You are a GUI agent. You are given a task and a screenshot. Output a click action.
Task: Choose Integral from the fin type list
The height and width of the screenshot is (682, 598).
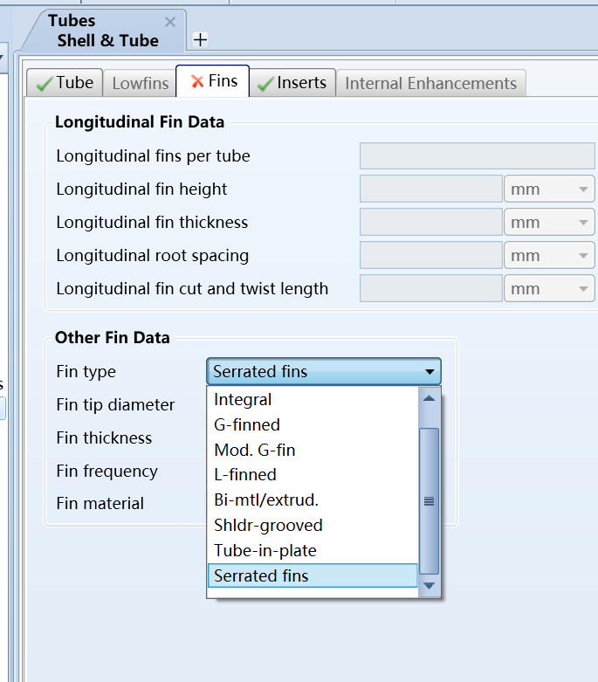click(243, 400)
